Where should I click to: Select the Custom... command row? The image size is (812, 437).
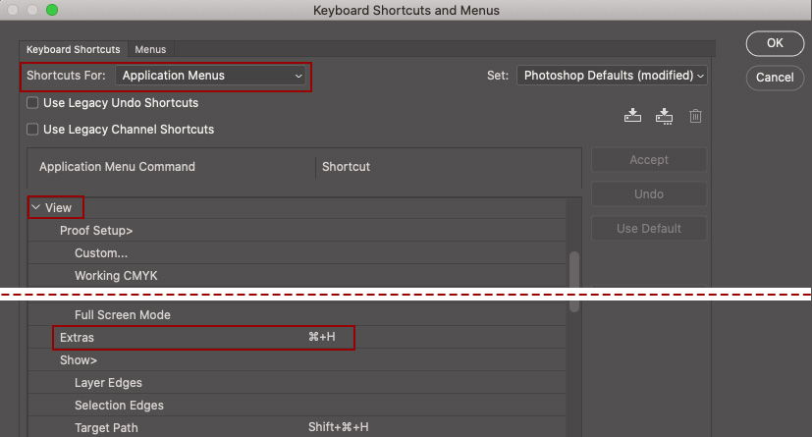coord(298,253)
